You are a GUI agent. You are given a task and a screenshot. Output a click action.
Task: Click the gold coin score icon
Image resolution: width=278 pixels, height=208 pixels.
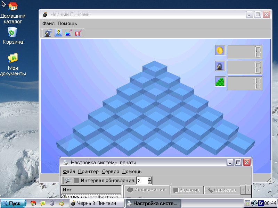(220, 50)
